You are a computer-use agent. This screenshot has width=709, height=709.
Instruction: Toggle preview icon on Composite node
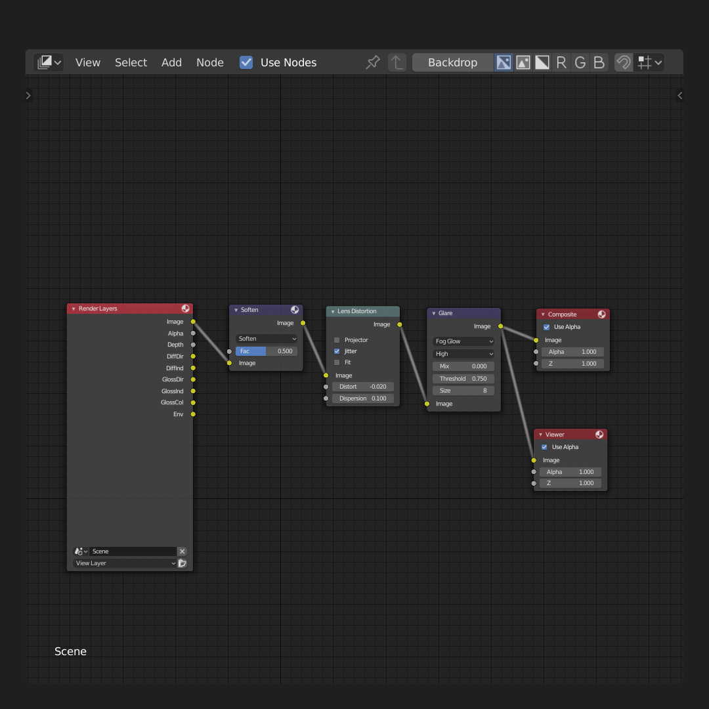pos(601,314)
